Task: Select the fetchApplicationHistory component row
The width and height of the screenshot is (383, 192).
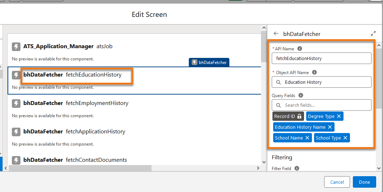Action: 134,137
